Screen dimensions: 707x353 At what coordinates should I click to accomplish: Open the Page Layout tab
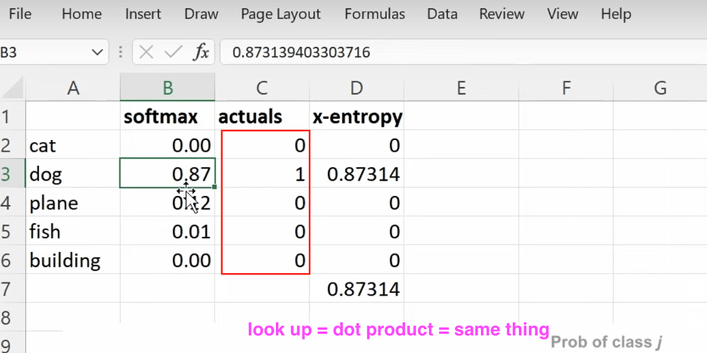click(x=280, y=14)
